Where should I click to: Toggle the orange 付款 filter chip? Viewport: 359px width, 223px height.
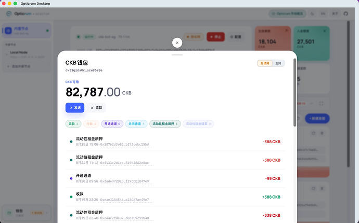pos(91,124)
